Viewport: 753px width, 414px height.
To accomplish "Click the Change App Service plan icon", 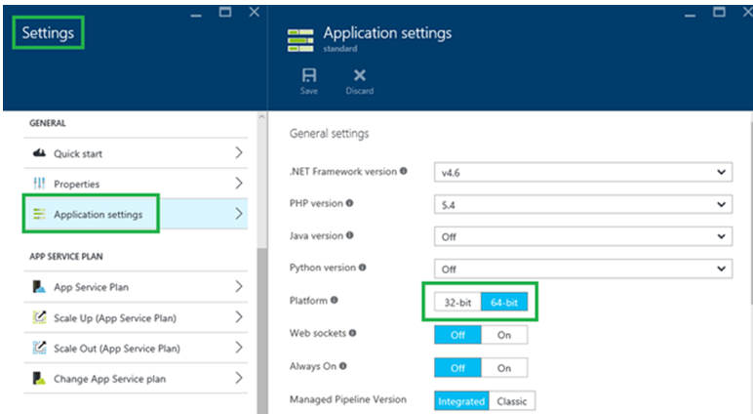I will pyautogui.click(x=39, y=378).
